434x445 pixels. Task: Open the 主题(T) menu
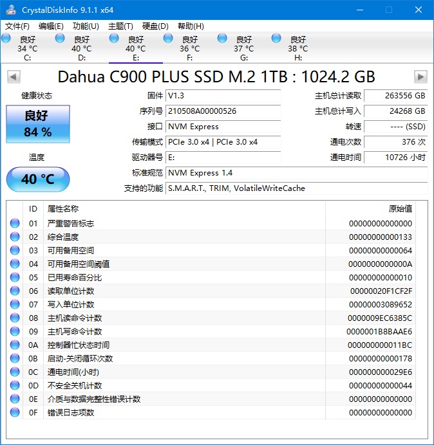click(120, 26)
